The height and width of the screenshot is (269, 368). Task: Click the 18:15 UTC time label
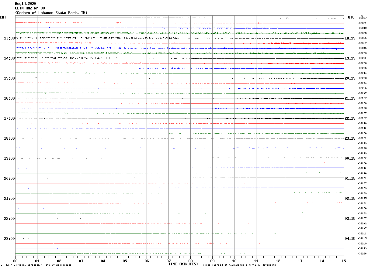click(x=350, y=38)
